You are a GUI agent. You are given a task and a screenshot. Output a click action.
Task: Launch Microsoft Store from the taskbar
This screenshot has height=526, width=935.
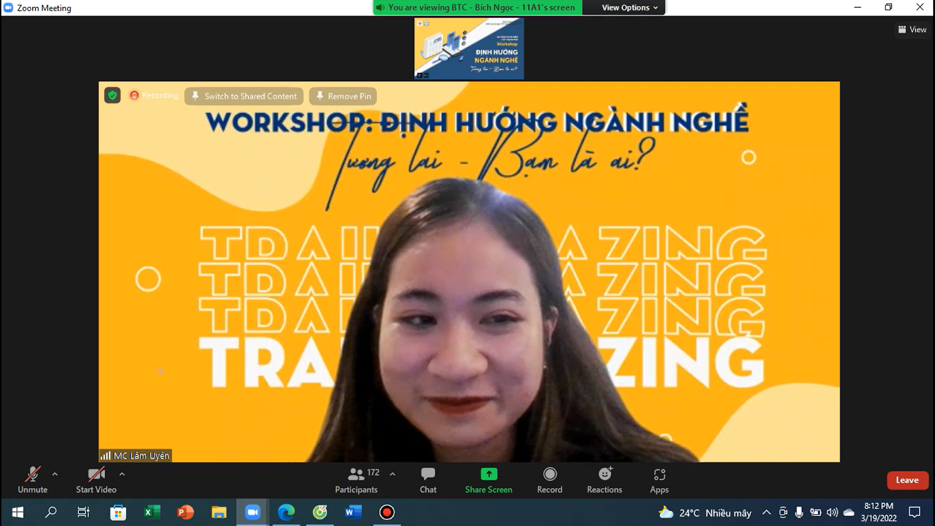pos(118,513)
